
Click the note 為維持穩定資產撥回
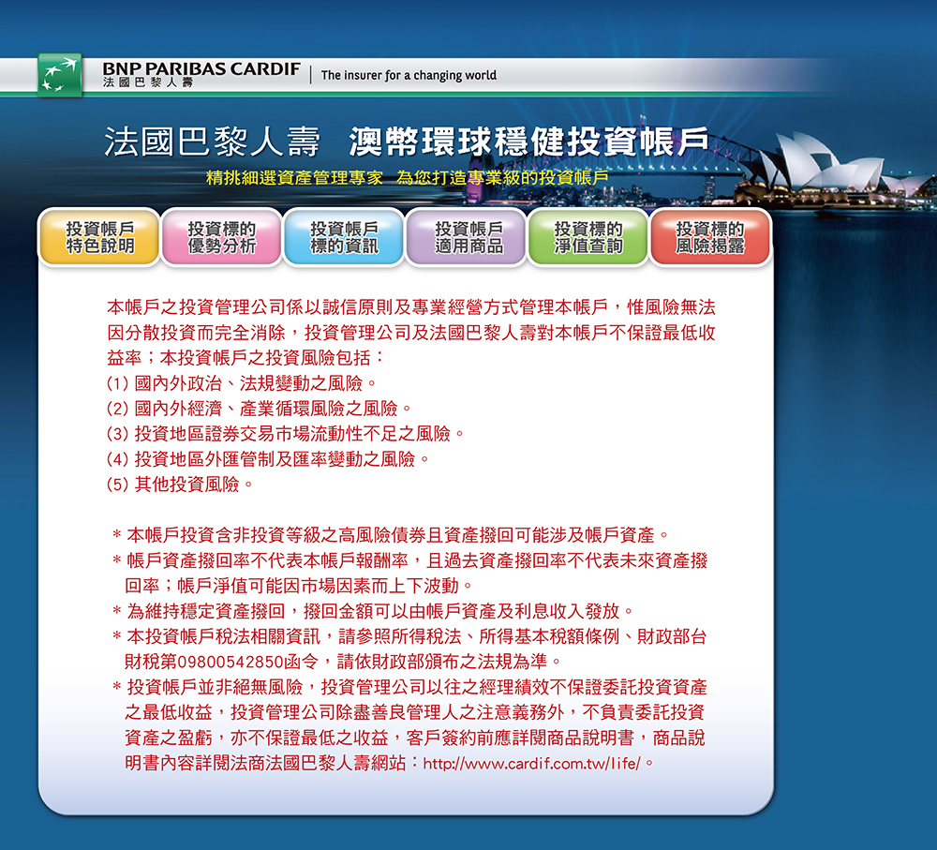click(x=374, y=611)
